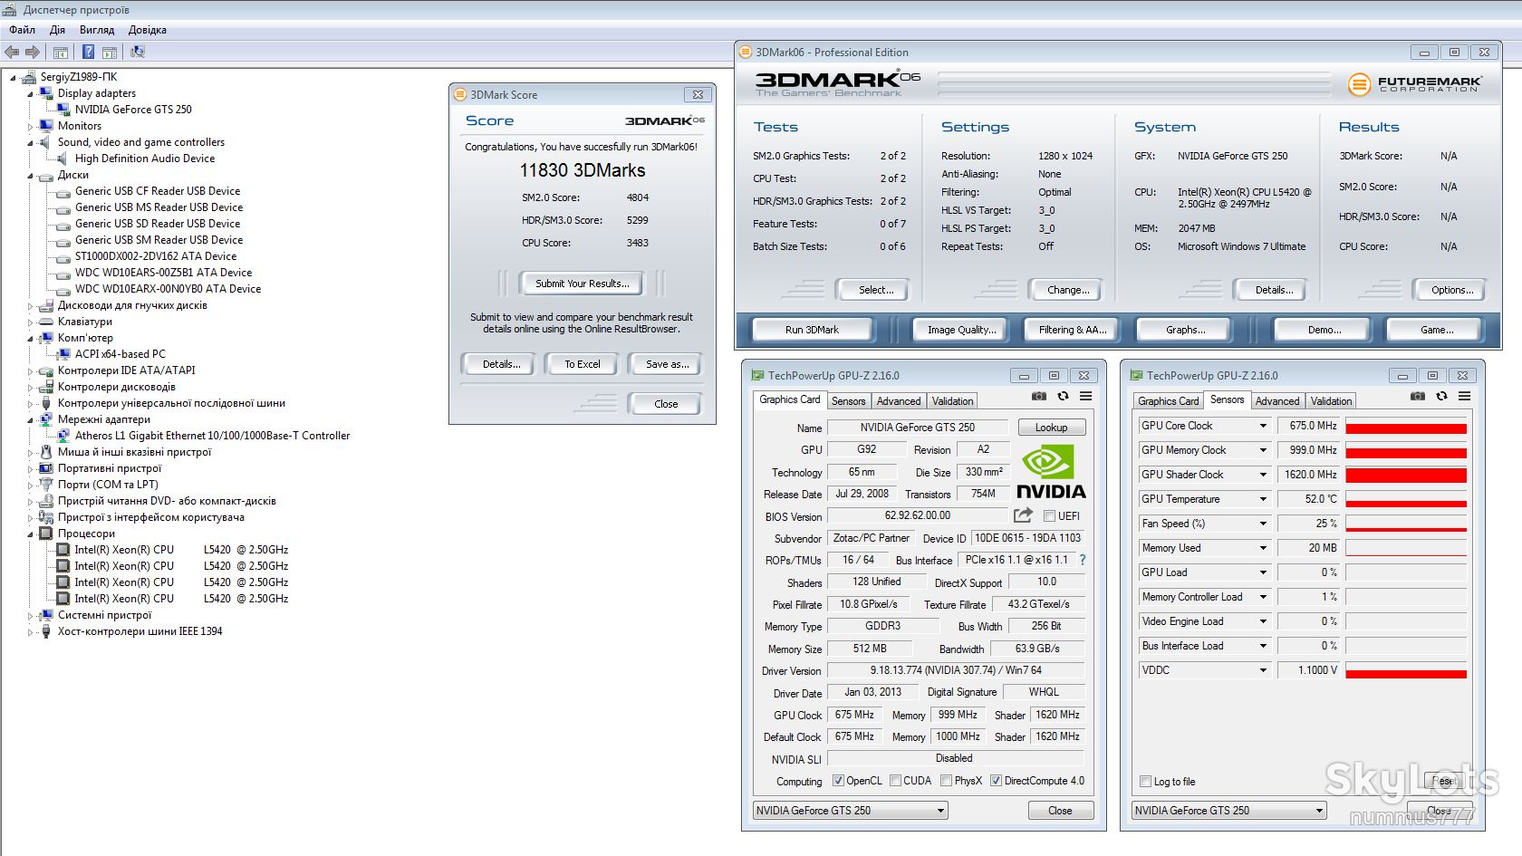The width and height of the screenshot is (1522, 856).
Task: Switch to Validation tab in Sensors GPU-Z window
Action: coord(1331,401)
